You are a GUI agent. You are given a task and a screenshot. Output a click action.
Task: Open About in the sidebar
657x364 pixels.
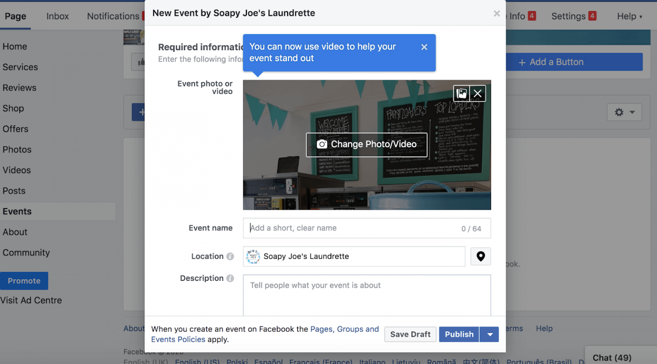15,232
